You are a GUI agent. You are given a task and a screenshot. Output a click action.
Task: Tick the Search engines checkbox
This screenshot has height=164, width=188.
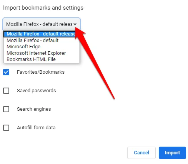click(6, 109)
